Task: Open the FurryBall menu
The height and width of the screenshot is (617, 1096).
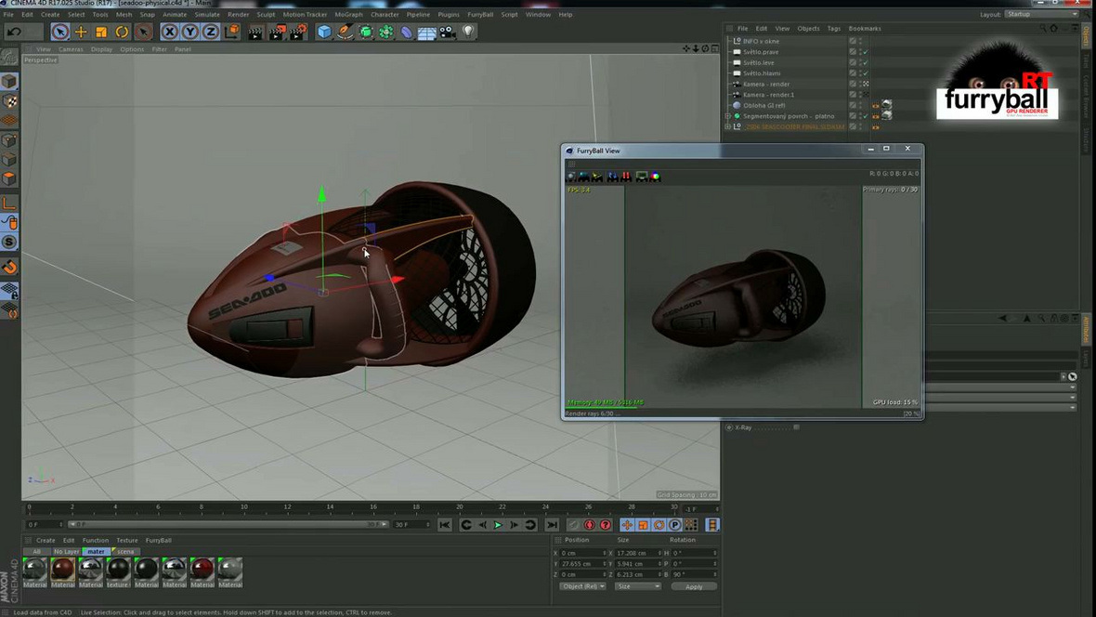Action: point(480,14)
